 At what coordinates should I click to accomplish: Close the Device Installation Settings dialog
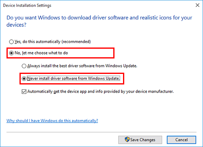tap(197, 5)
